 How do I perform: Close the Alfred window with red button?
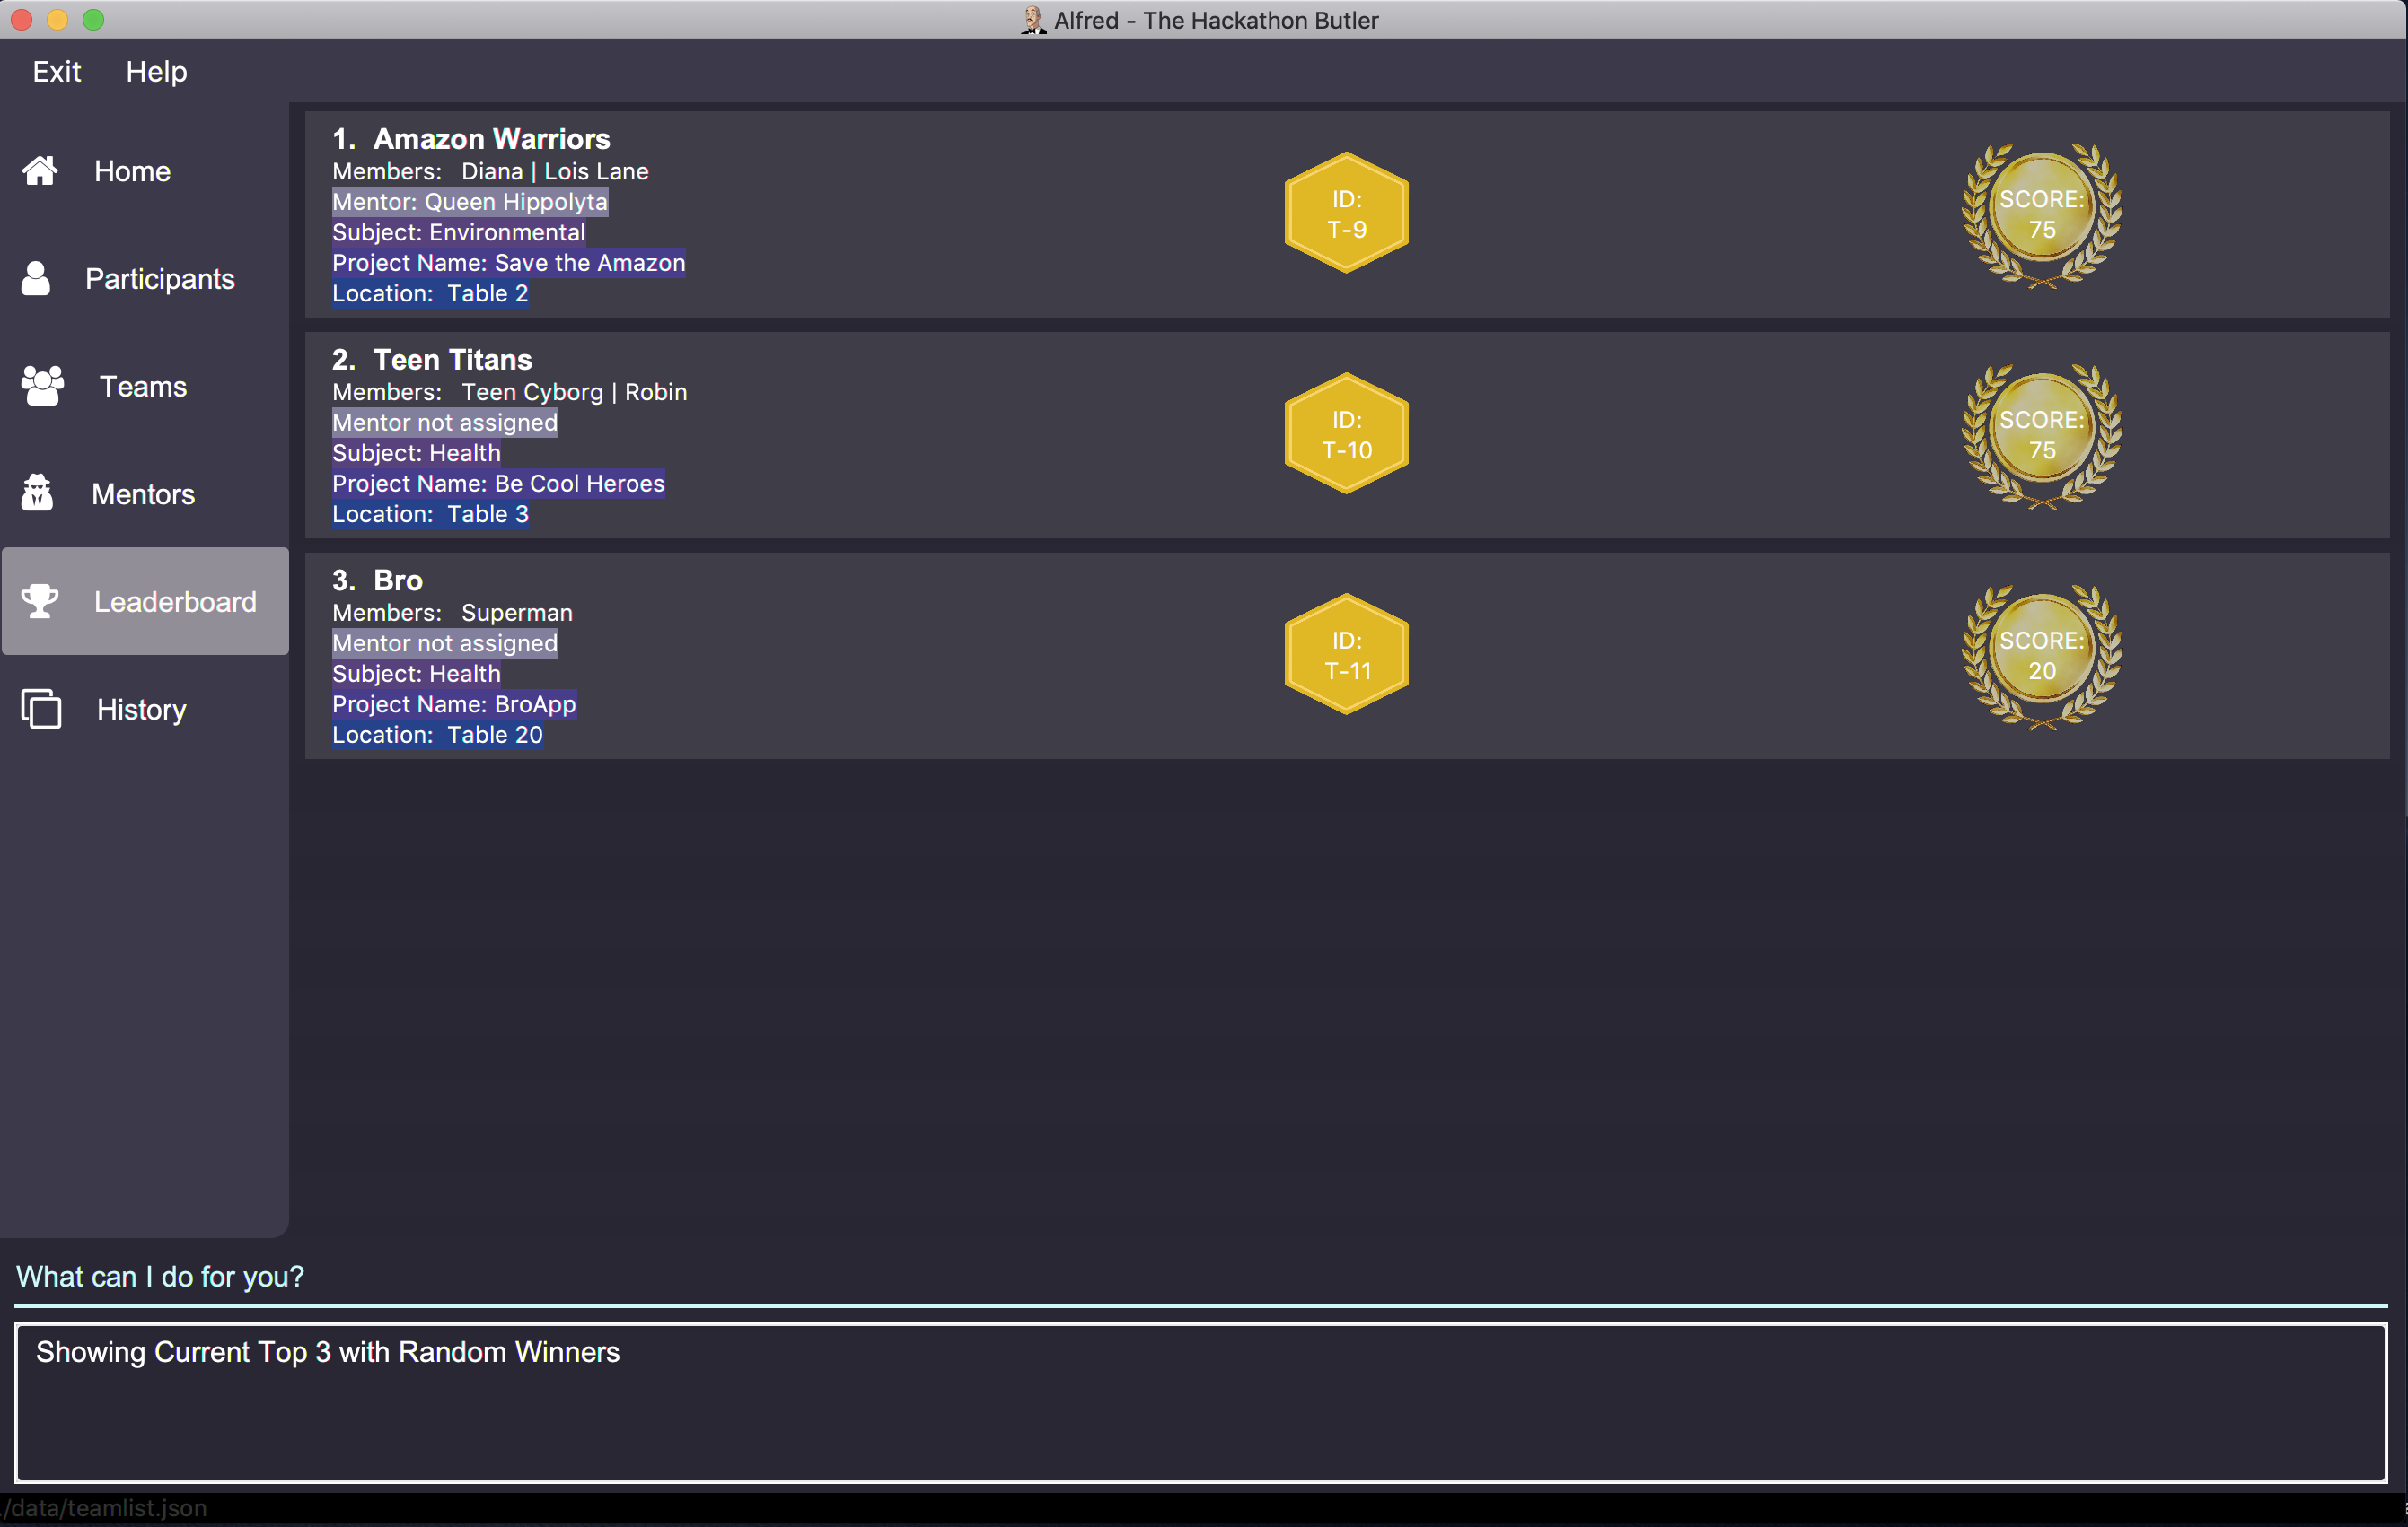point(22,20)
